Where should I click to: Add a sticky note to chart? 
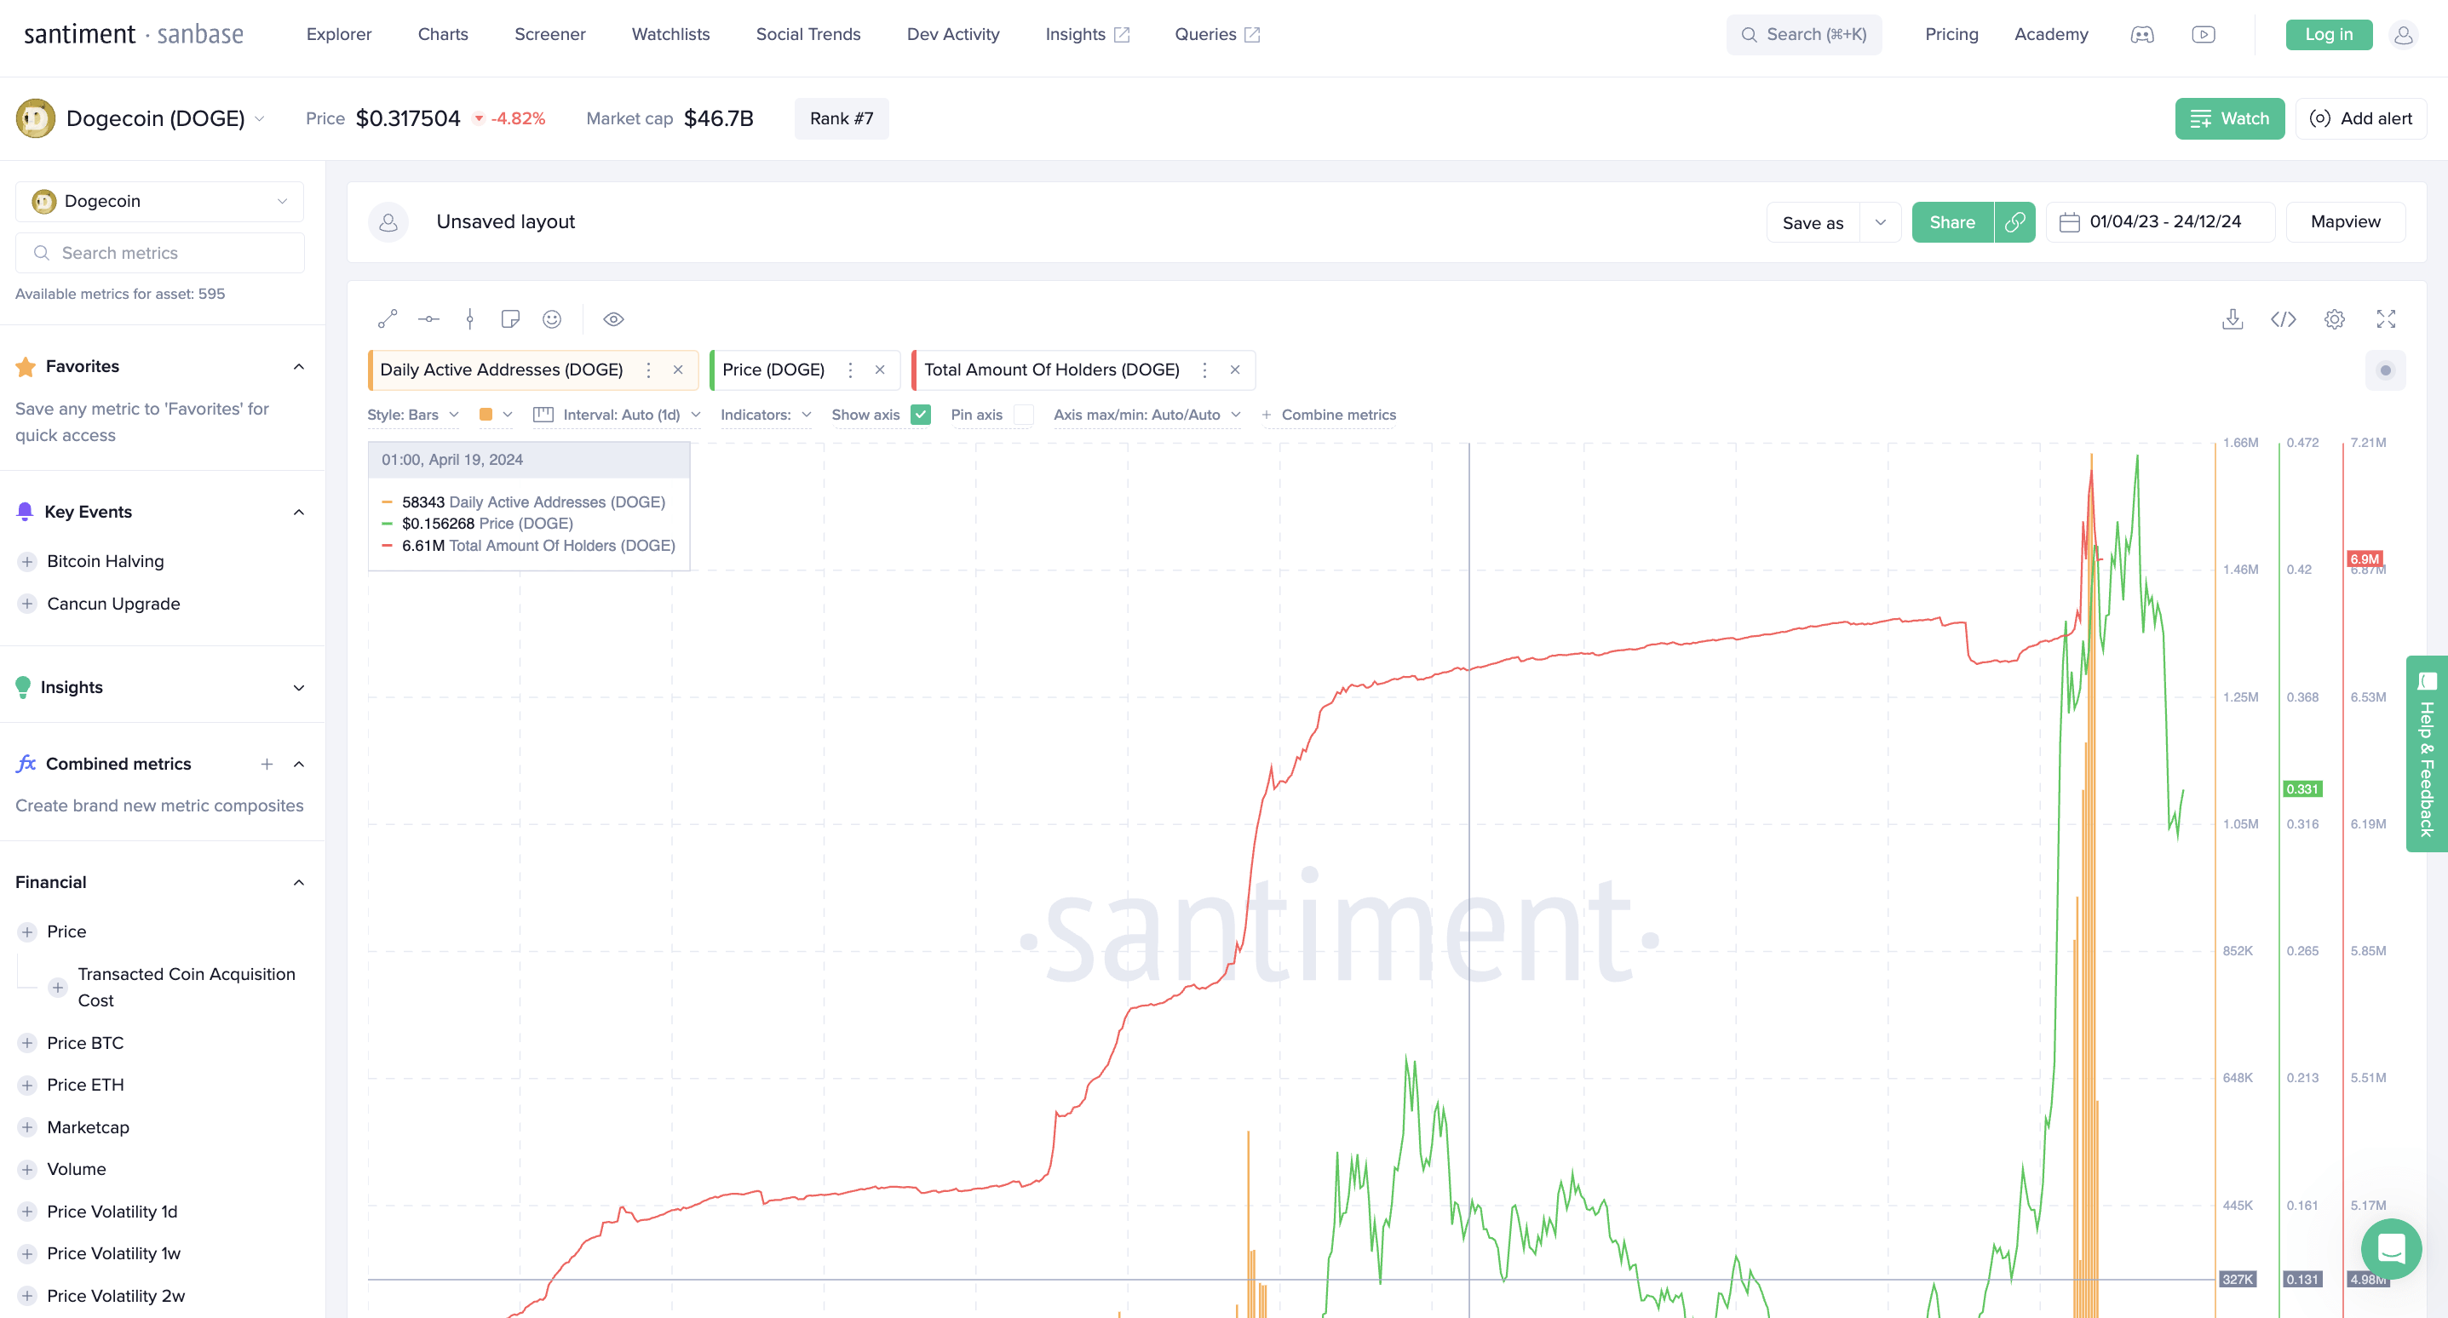click(x=510, y=319)
